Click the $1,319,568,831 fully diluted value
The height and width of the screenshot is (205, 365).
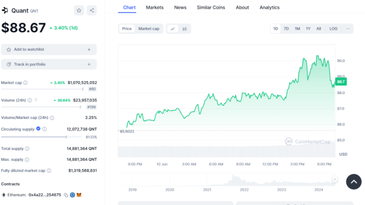click(x=83, y=170)
